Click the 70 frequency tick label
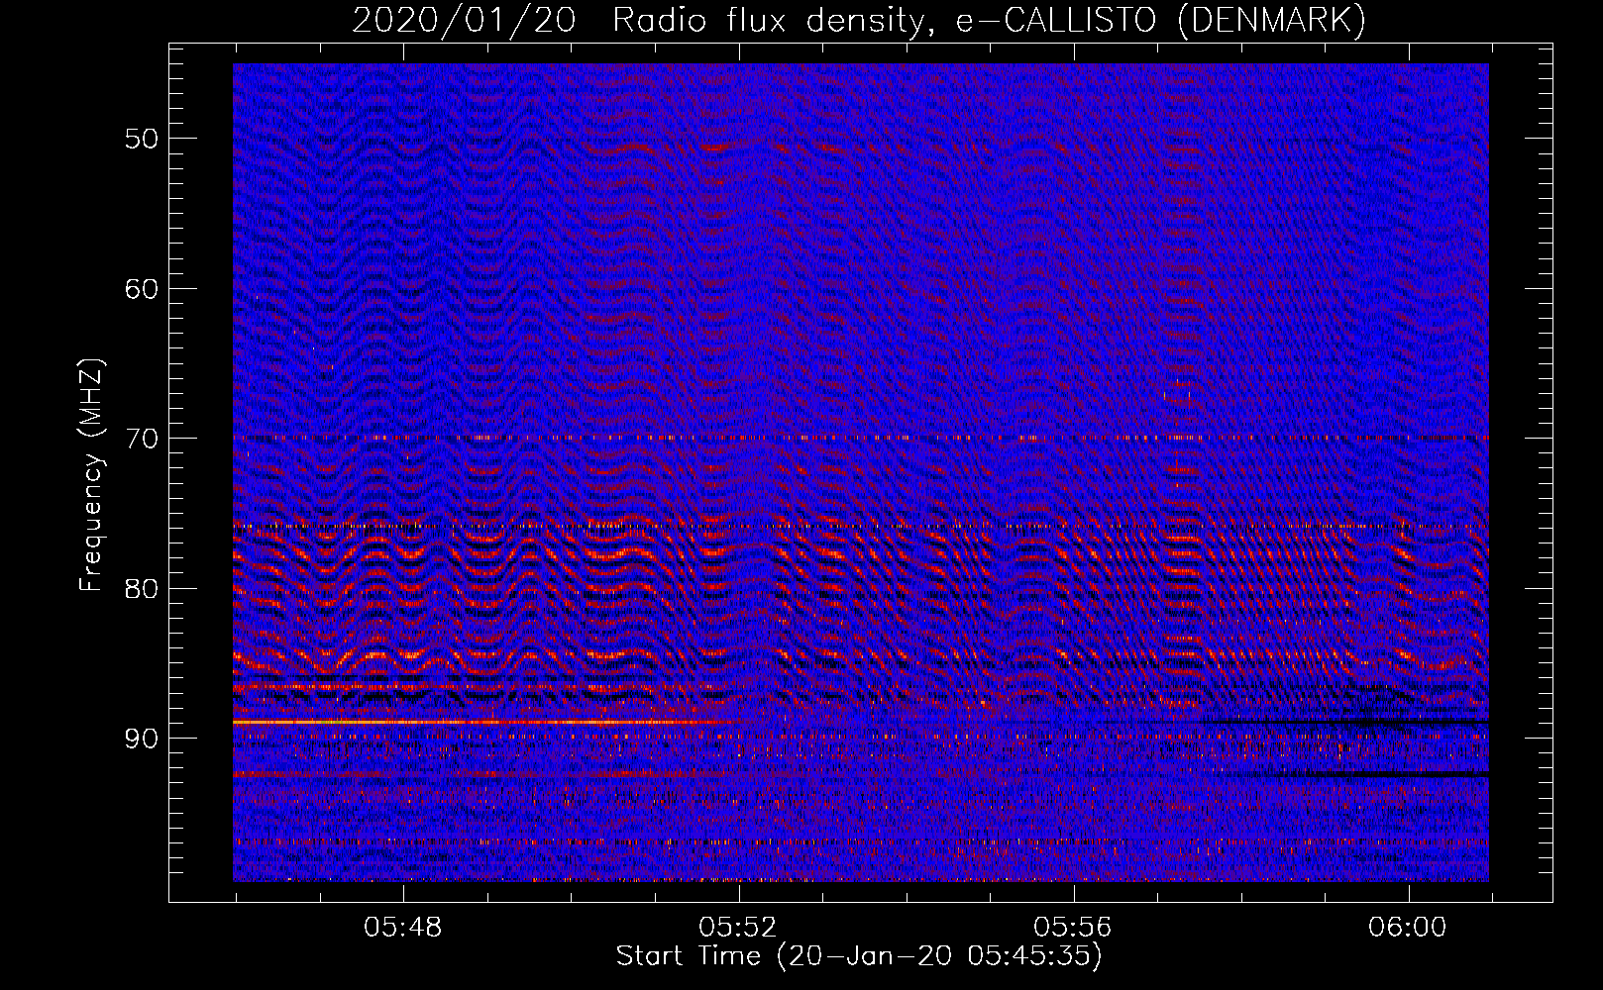 click(x=142, y=439)
